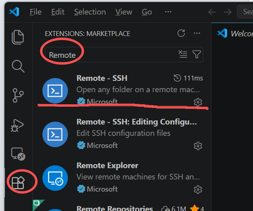This screenshot has width=253, height=211.
Task: Manage gear for Remote - SSH extension
Action: pyautogui.click(x=198, y=102)
